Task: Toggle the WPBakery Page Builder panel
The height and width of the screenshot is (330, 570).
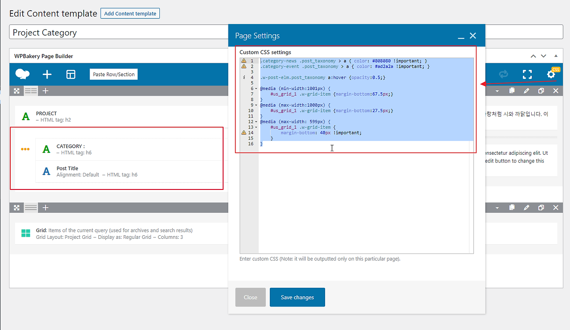Action: pyautogui.click(x=556, y=56)
